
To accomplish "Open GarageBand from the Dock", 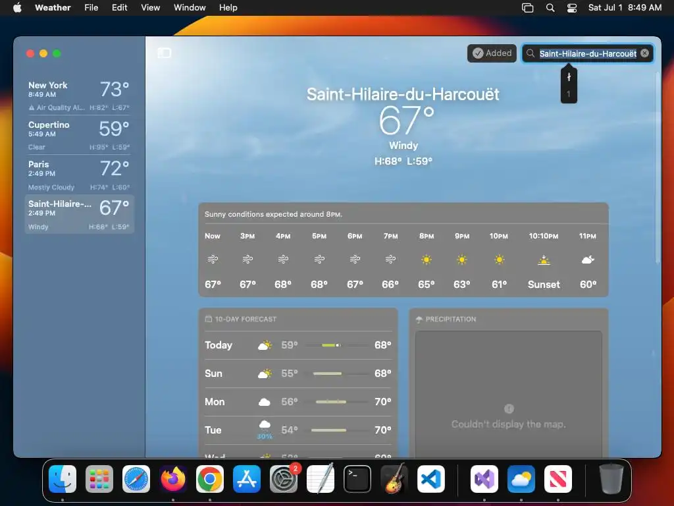I will point(394,479).
